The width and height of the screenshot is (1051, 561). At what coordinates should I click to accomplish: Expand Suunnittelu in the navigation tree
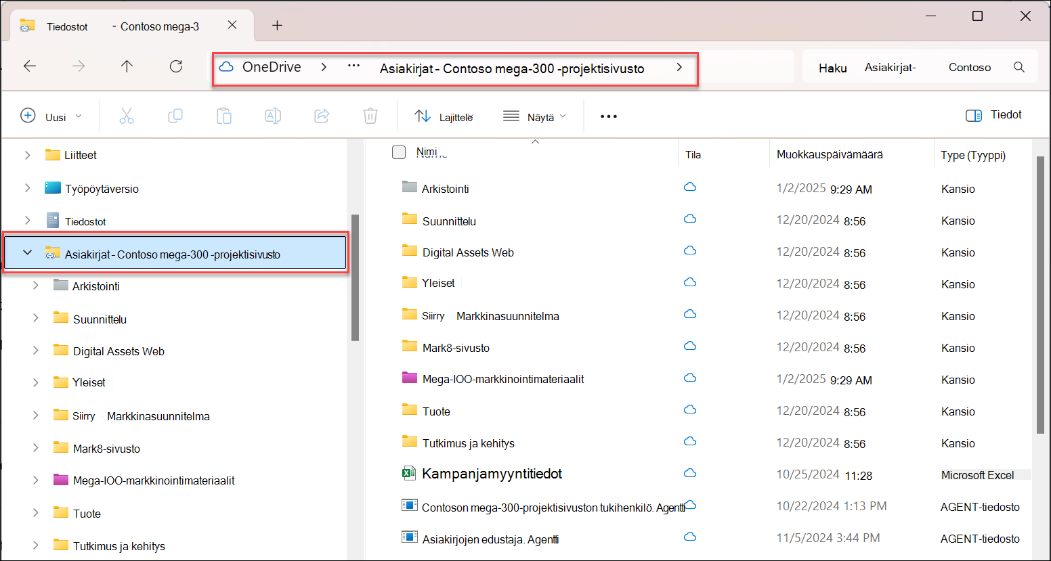tap(36, 318)
